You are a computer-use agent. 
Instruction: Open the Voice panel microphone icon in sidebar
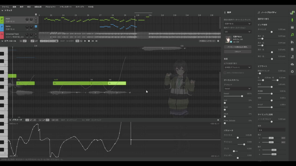click(x=292, y=20)
